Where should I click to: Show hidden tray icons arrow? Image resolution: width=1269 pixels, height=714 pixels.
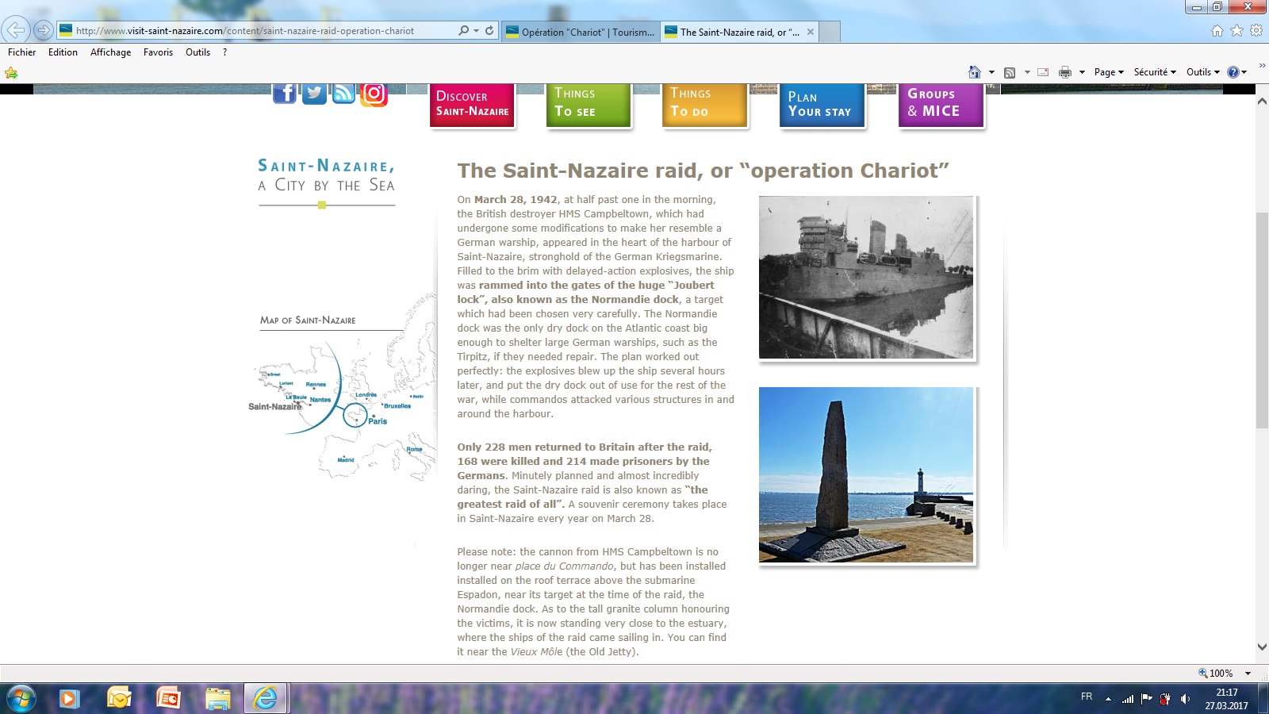pyautogui.click(x=1108, y=699)
